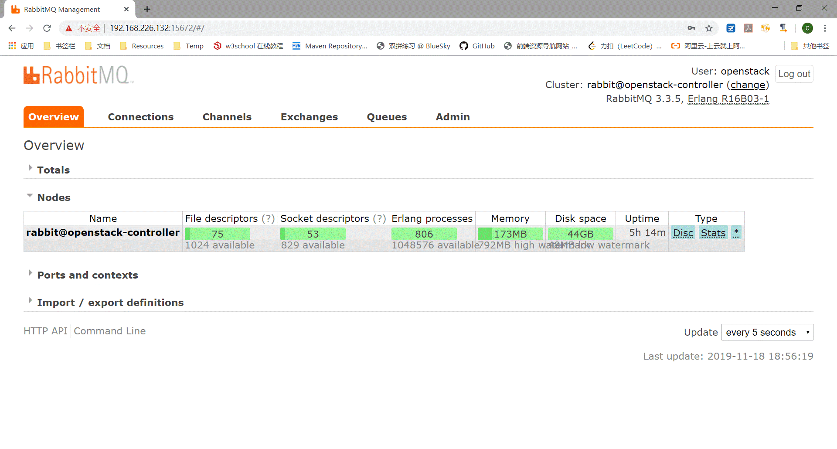This screenshot has width=837, height=449.
Task: Open the w3school 在线教程 bookmark
Action: click(x=248, y=46)
